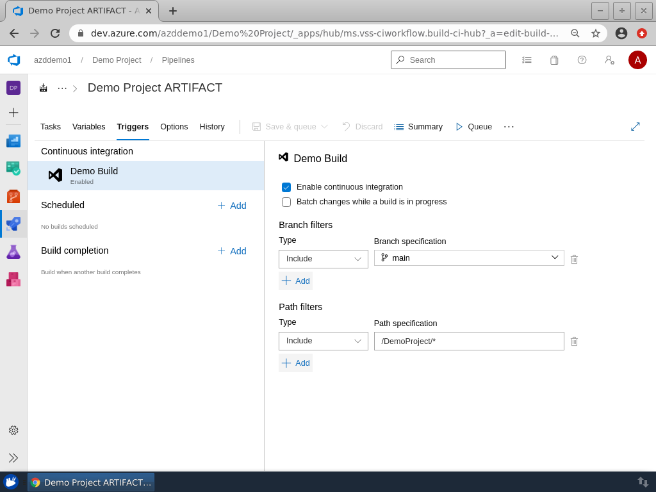Open account avatar A
This screenshot has width=656, height=492.
point(637,60)
